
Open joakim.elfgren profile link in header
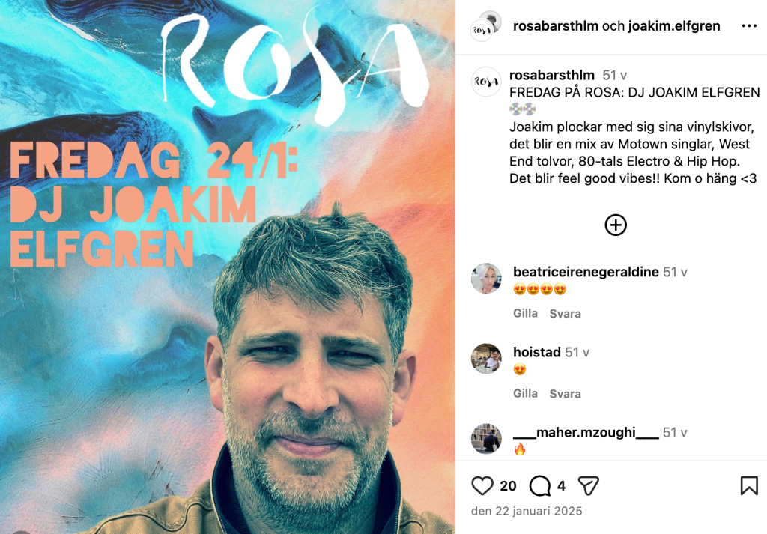point(674,26)
